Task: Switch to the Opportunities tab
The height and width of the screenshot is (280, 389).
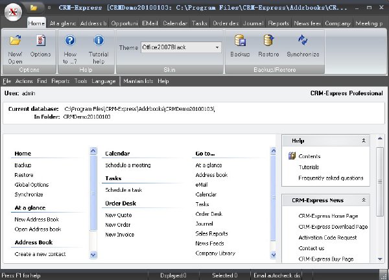Action: click(124, 23)
